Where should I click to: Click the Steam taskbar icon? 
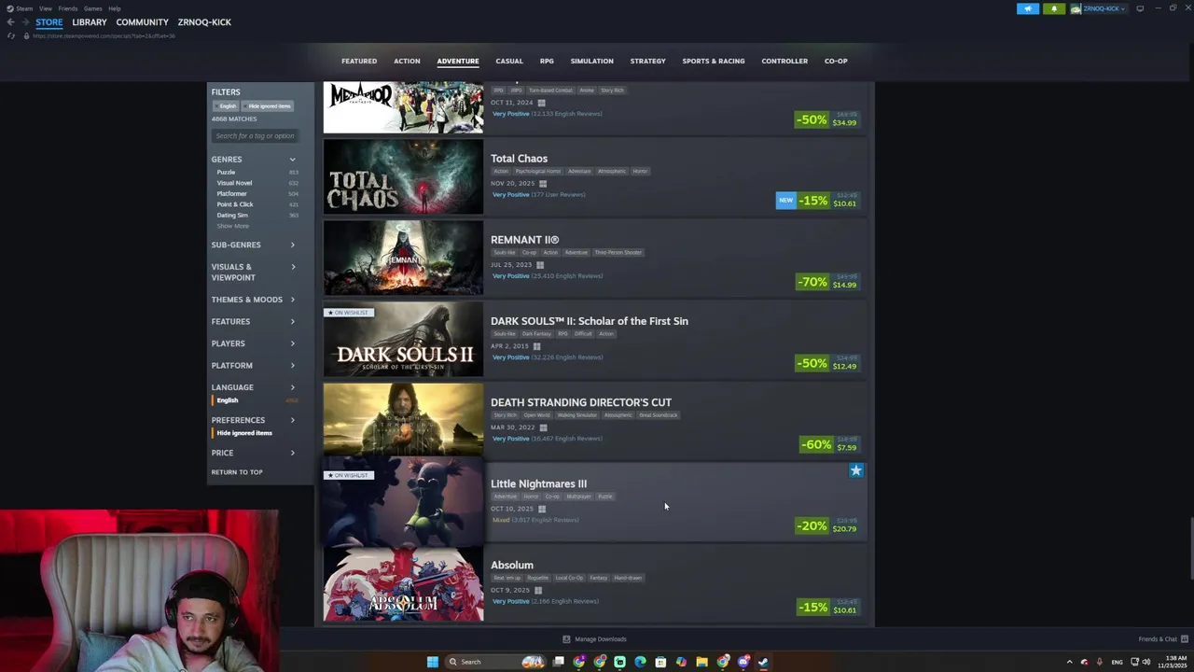coord(763,662)
